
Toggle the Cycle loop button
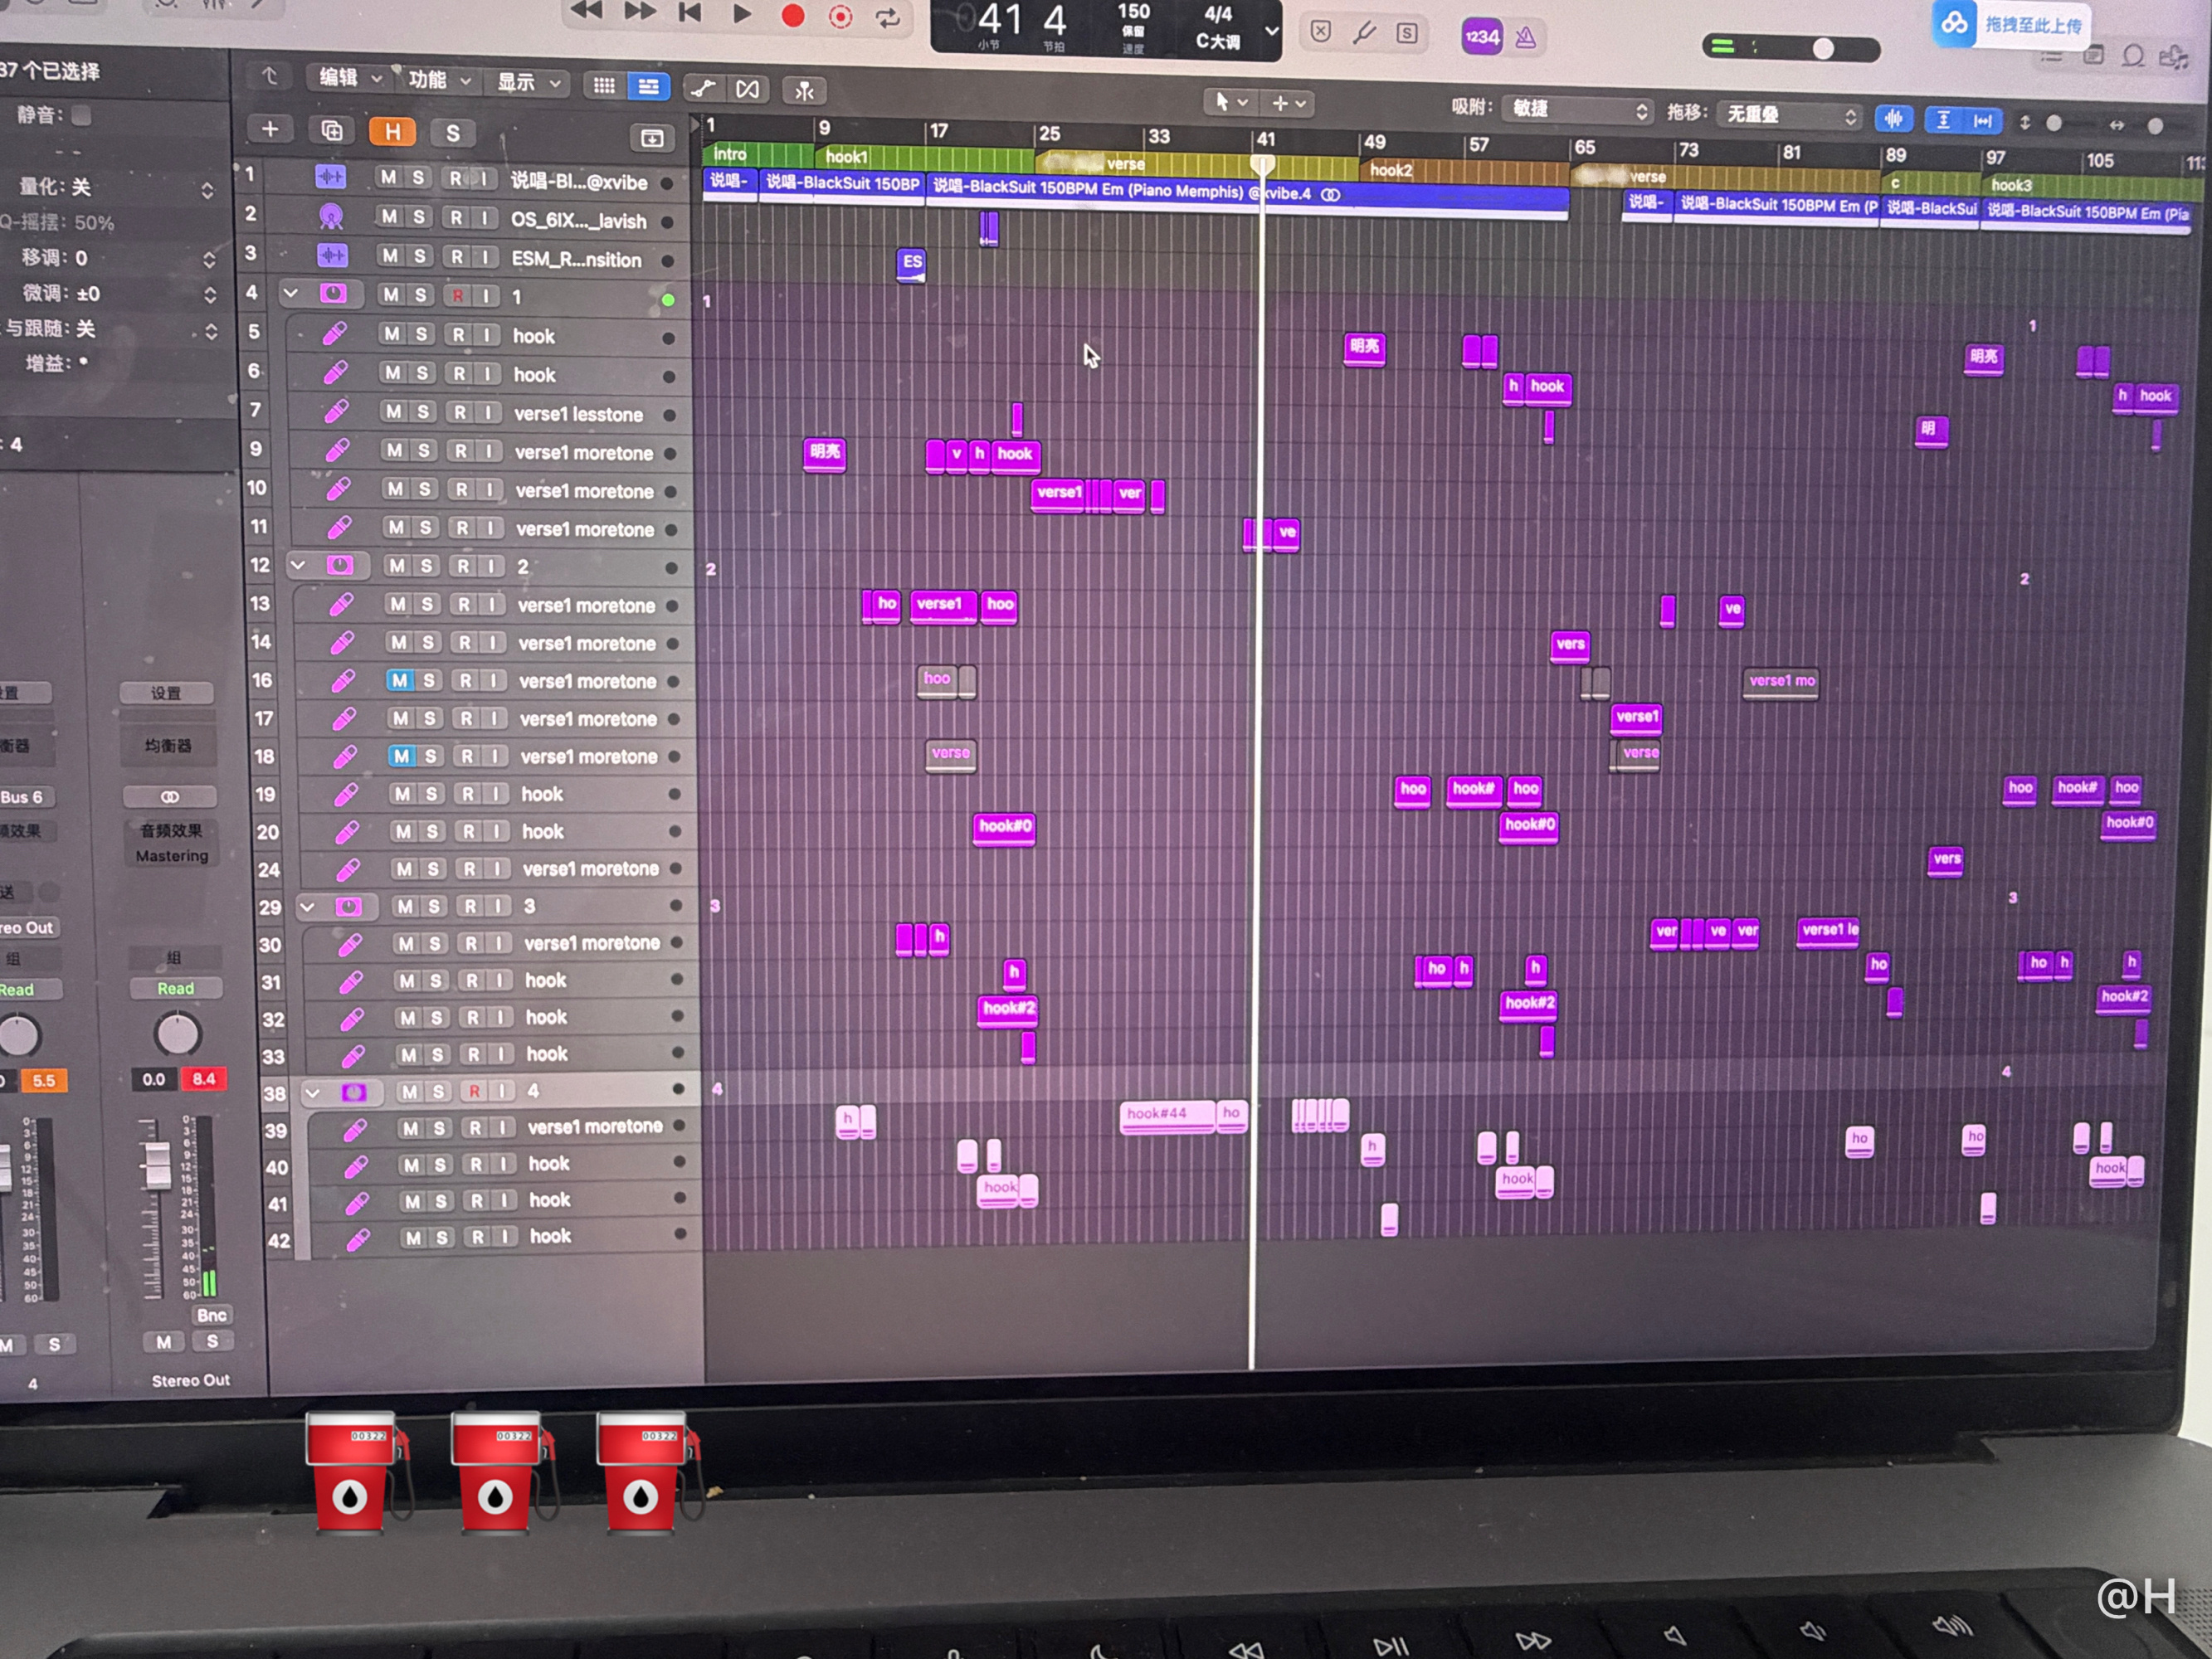tap(888, 18)
